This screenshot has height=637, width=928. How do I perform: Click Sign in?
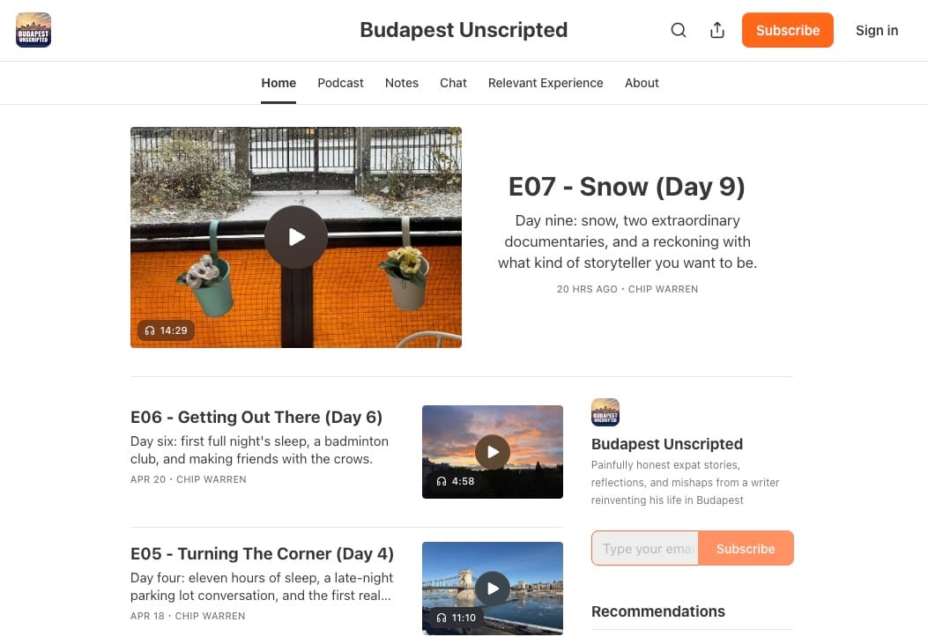877,30
